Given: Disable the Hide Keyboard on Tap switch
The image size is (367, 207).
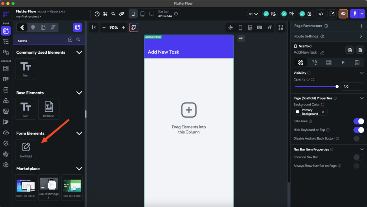Looking at the screenshot, I should (x=358, y=130).
